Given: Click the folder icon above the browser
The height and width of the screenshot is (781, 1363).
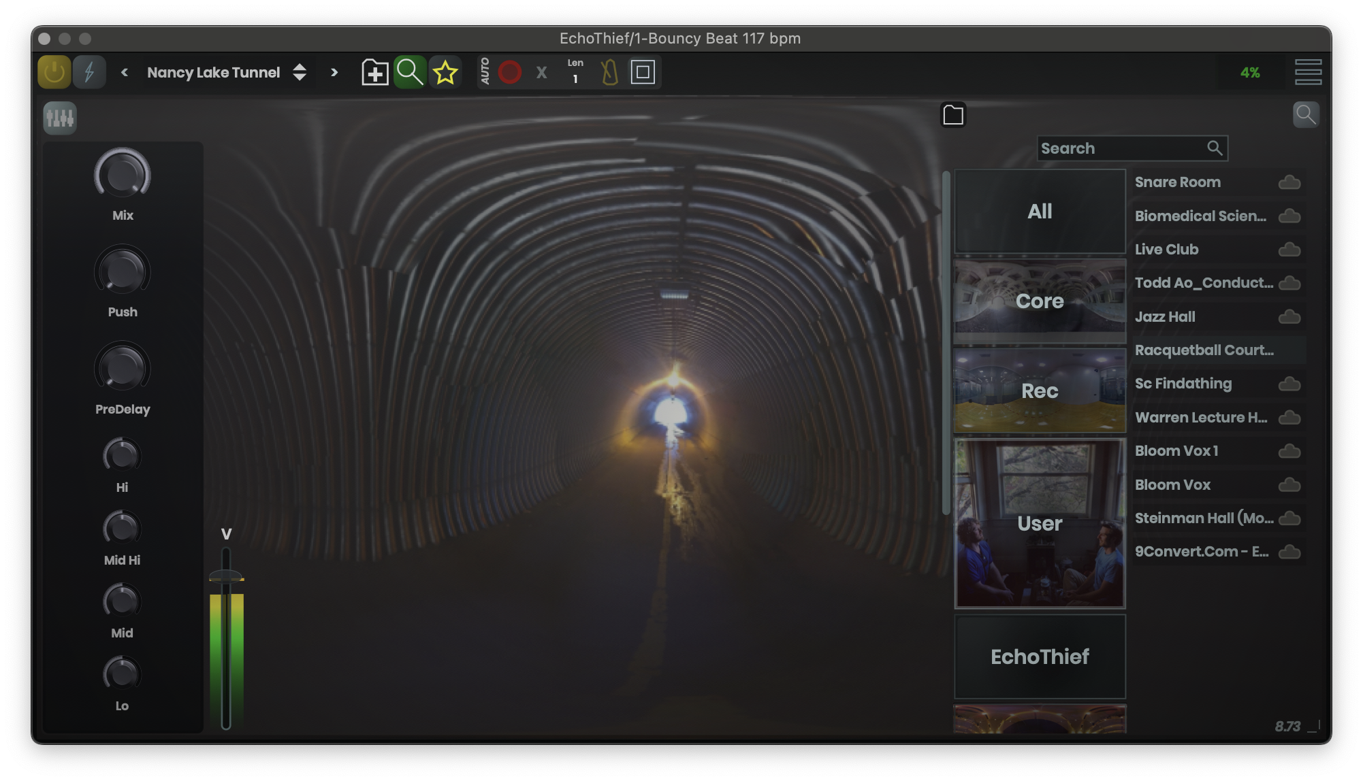Looking at the screenshot, I should click(x=953, y=115).
